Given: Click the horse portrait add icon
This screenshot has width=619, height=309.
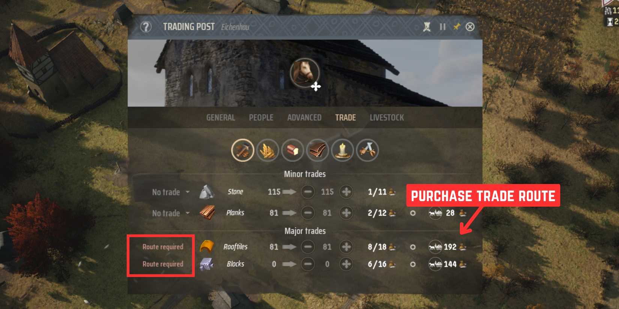Looking at the screenshot, I should click(305, 73).
